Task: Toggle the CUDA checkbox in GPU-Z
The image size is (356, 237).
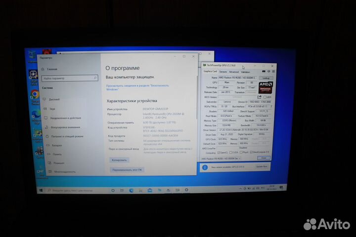Action: (x=231, y=153)
